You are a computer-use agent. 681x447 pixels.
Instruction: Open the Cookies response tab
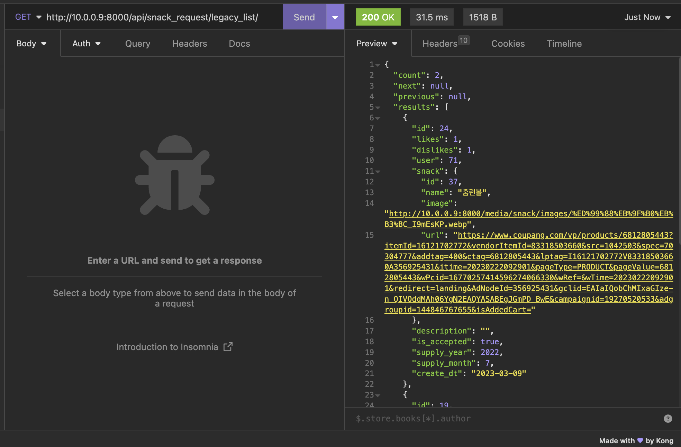(508, 44)
